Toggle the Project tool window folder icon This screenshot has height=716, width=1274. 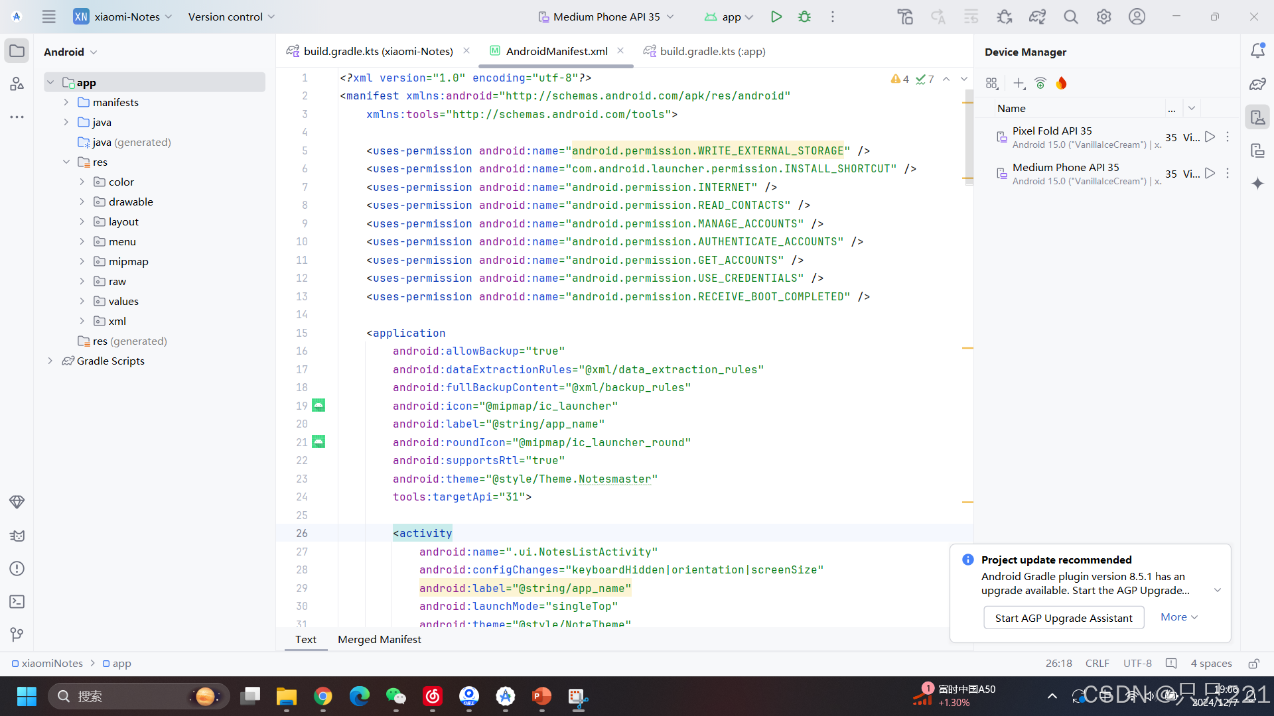click(17, 51)
